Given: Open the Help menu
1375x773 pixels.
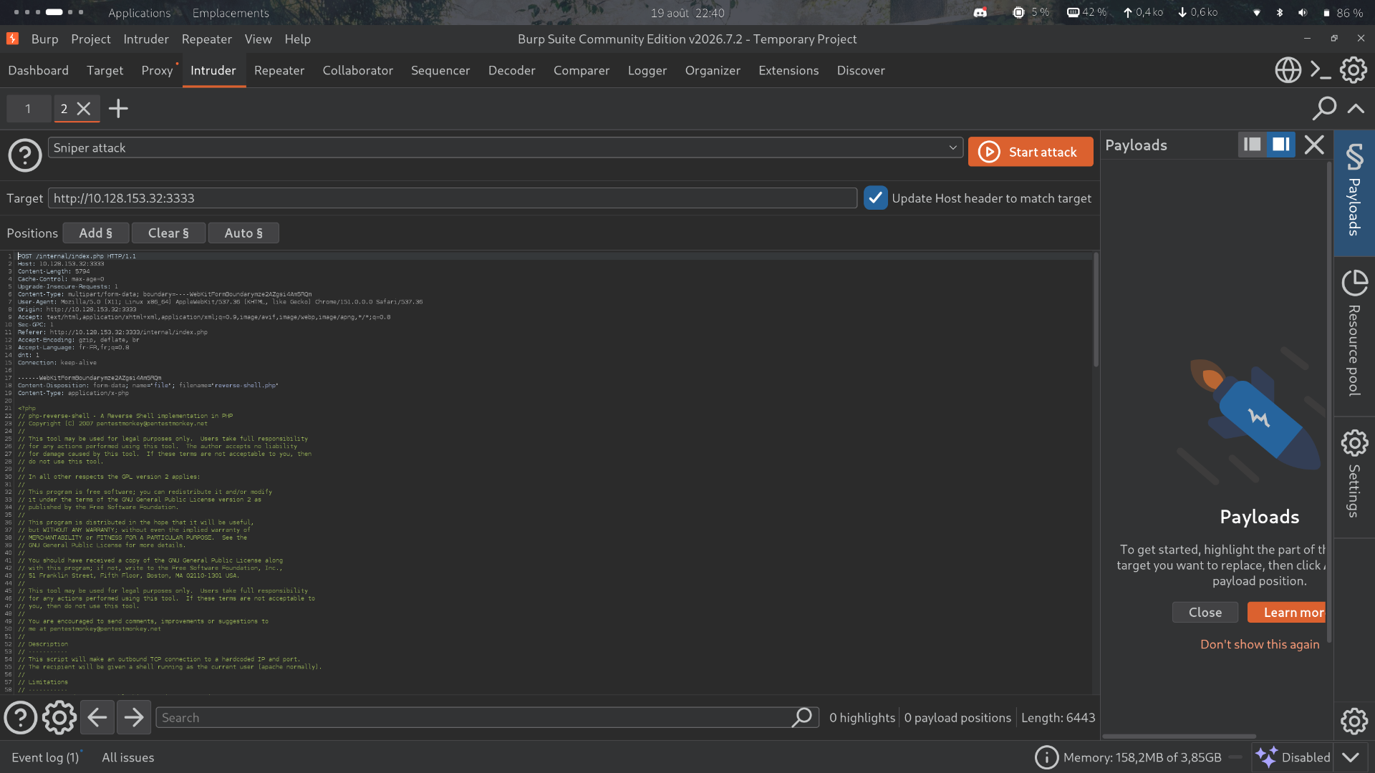Looking at the screenshot, I should (297, 39).
